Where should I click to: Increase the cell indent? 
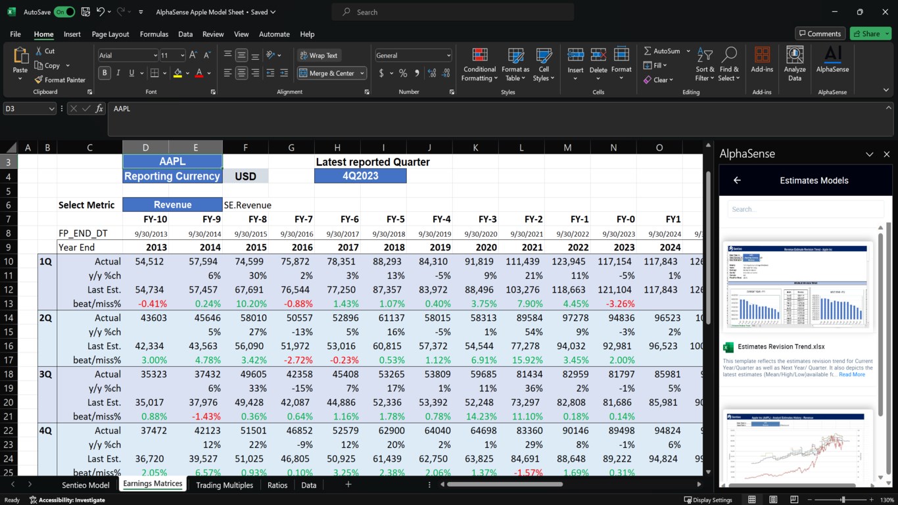tap(284, 73)
